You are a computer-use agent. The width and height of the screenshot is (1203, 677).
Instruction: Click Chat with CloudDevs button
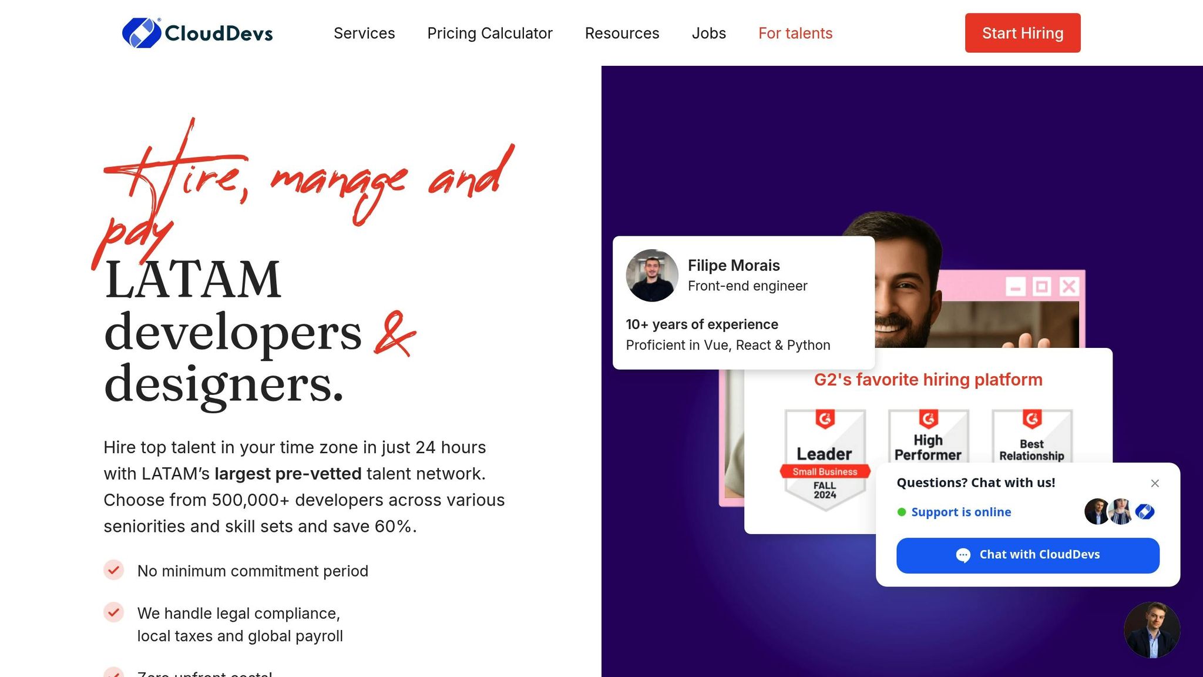click(1028, 555)
